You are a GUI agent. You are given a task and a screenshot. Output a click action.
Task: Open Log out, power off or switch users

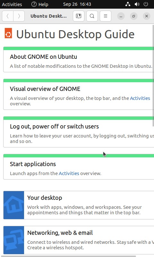click(x=54, y=127)
